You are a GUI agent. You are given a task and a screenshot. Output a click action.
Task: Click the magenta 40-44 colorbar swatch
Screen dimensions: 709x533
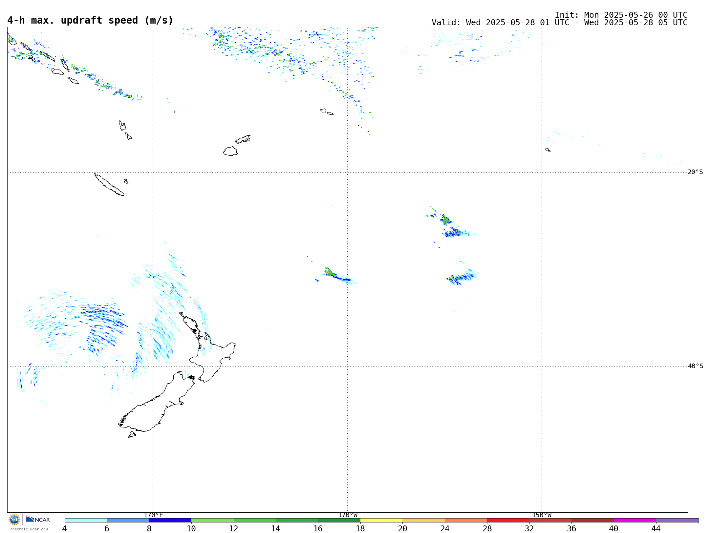point(635,520)
